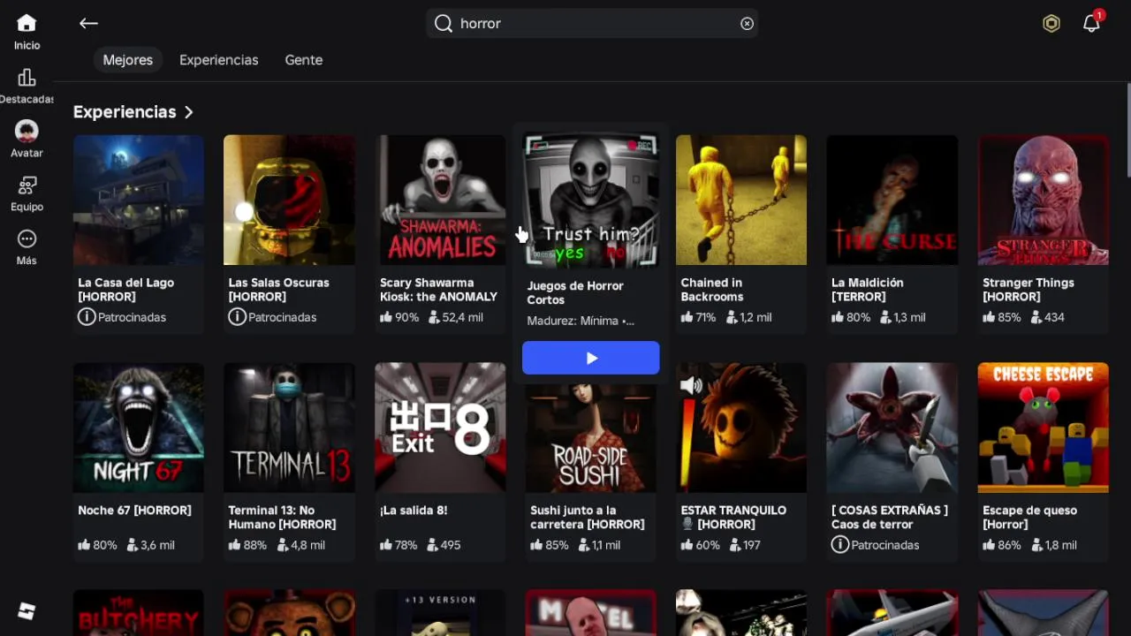Open La Casa del Lago thumbnail
Screen dimensions: 1131x636
coord(139,200)
